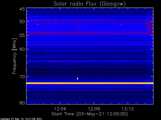This screenshot has height=120, width=161.
Task: Click the 55 frequency tick label
Action: coord(22,35)
